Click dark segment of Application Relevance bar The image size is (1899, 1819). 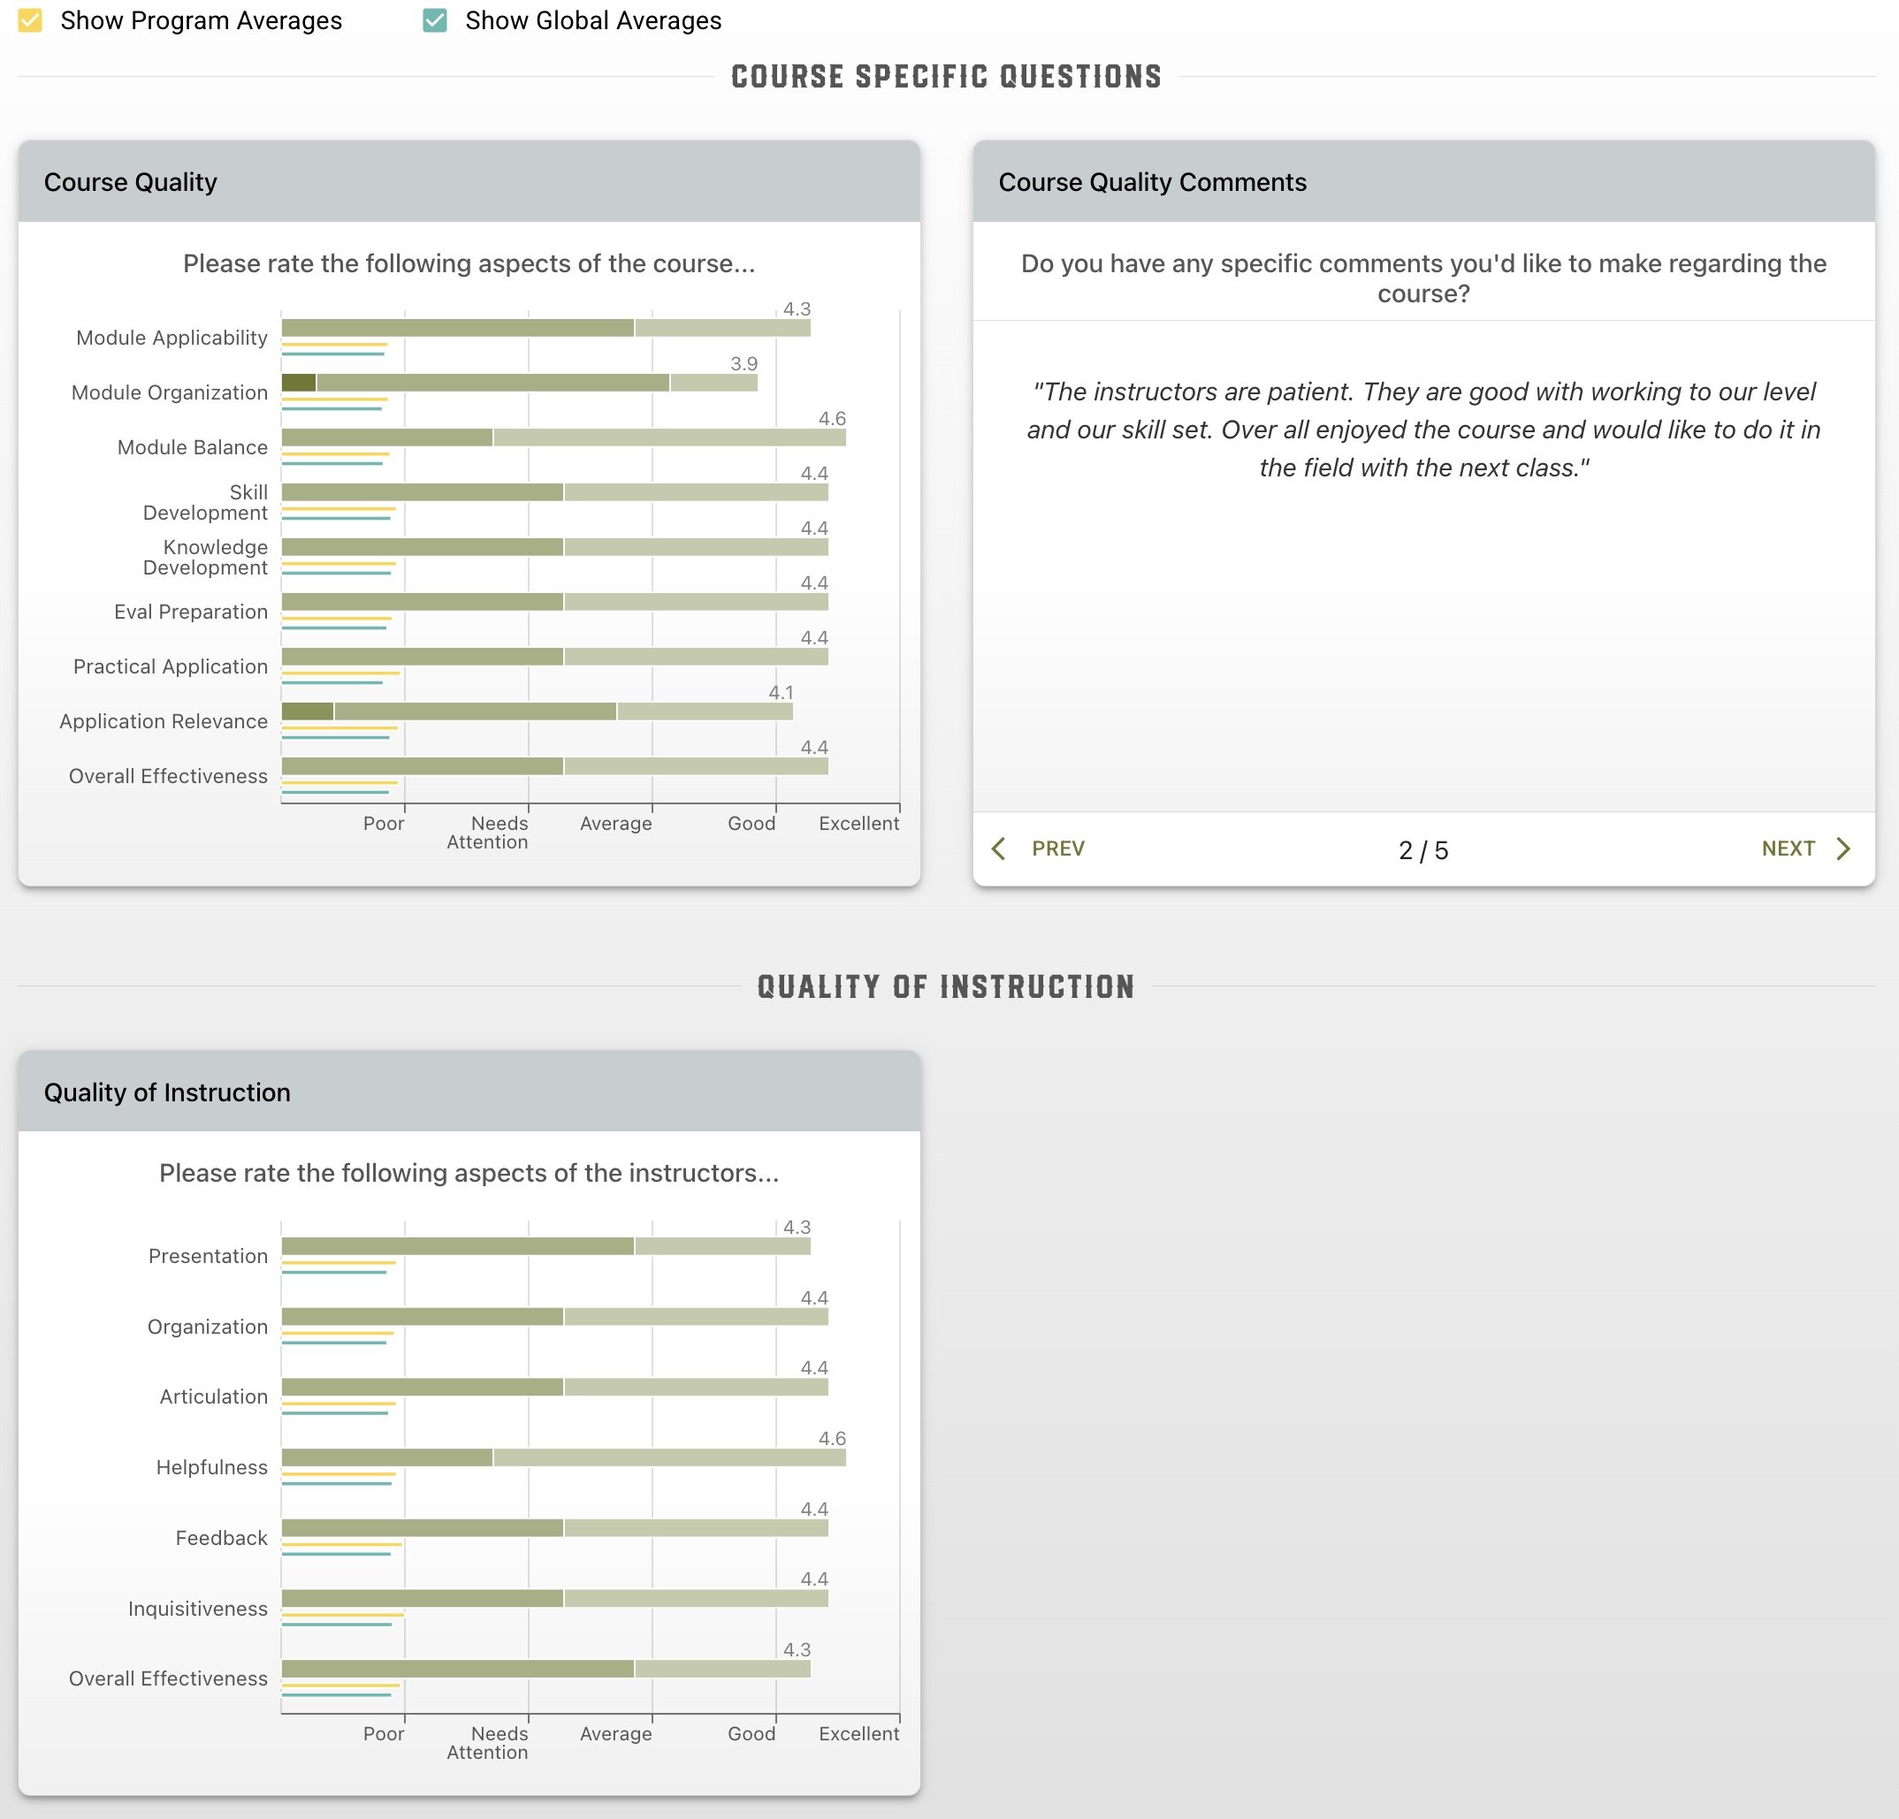[307, 711]
